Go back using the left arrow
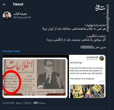Image resolution: width=114 pixels, height=110 pixels. point(4,4)
